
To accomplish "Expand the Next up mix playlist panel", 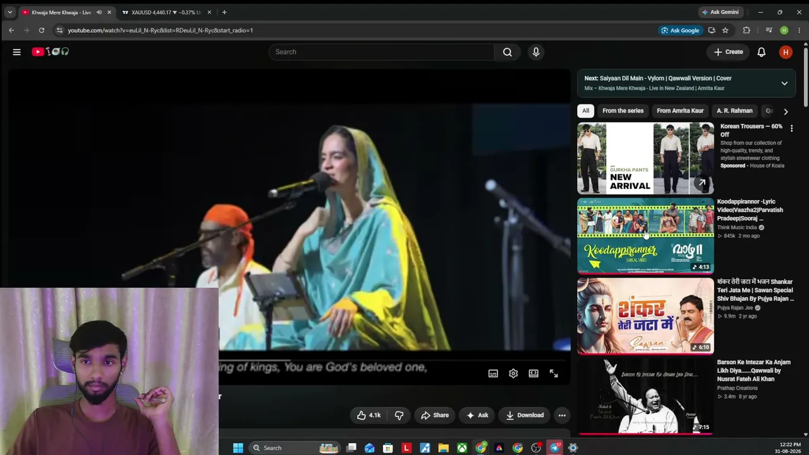I will pos(784,83).
